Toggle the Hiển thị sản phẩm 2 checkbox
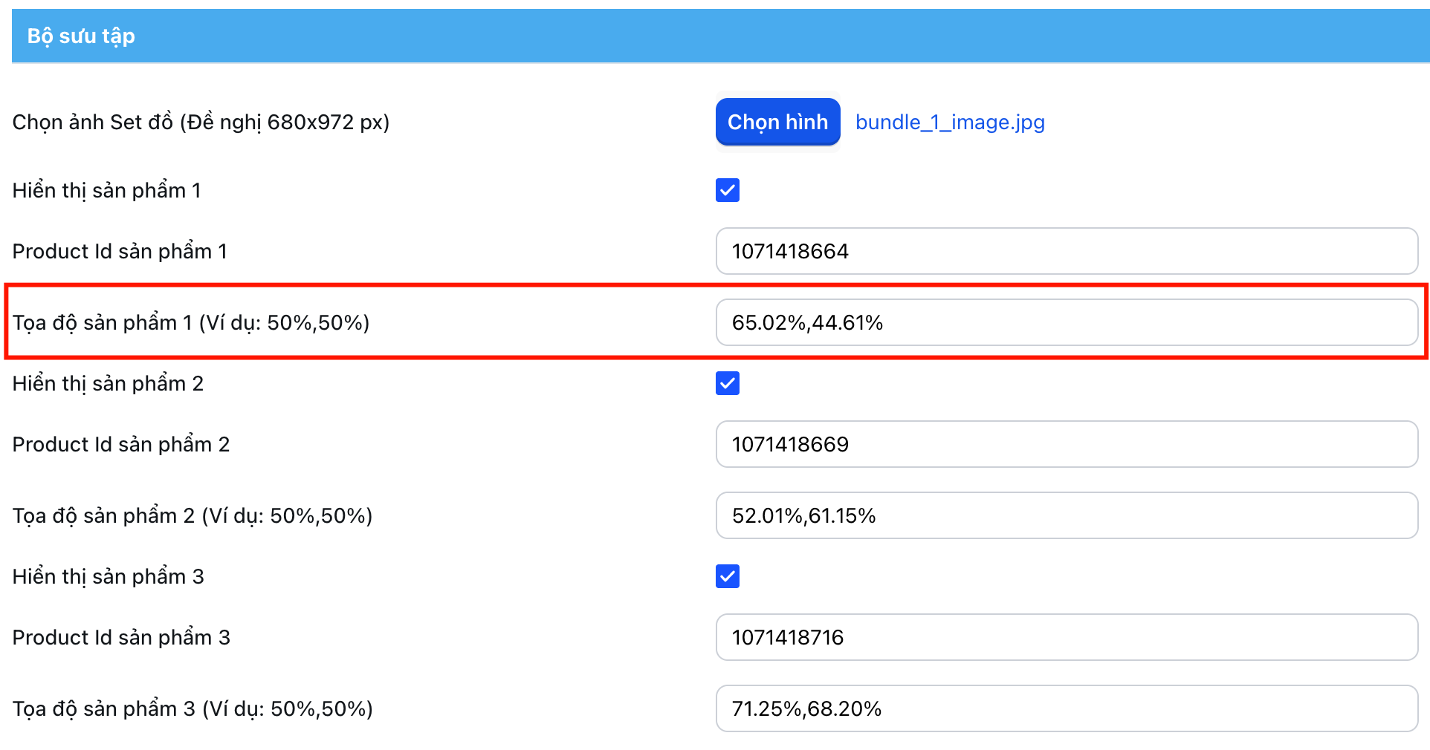 pyautogui.click(x=727, y=383)
